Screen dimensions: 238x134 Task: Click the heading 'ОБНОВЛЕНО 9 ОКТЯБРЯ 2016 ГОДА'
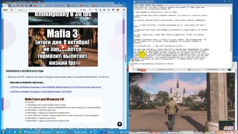[25, 71]
